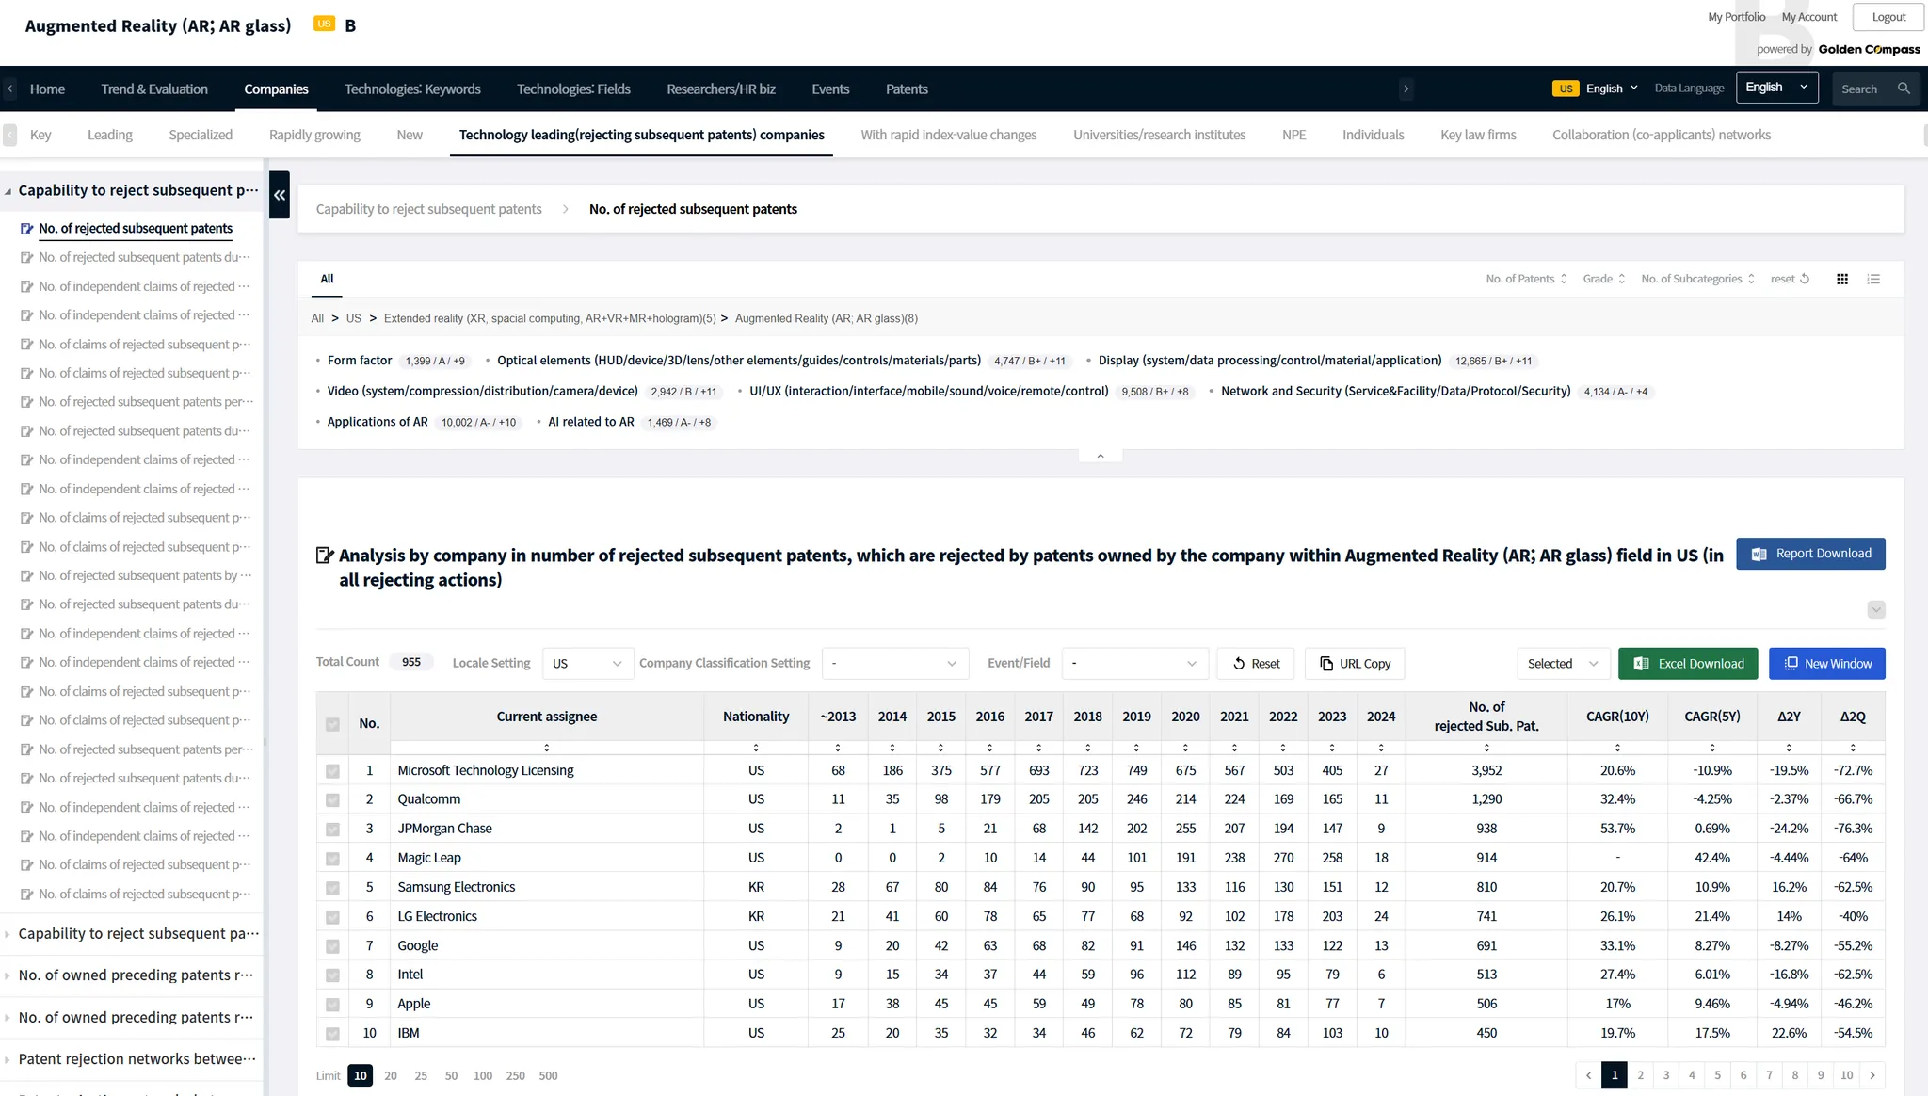This screenshot has height=1096, width=1928.
Task: Collapse the subcategory panel chevron
Action: pyautogui.click(x=1100, y=456)
